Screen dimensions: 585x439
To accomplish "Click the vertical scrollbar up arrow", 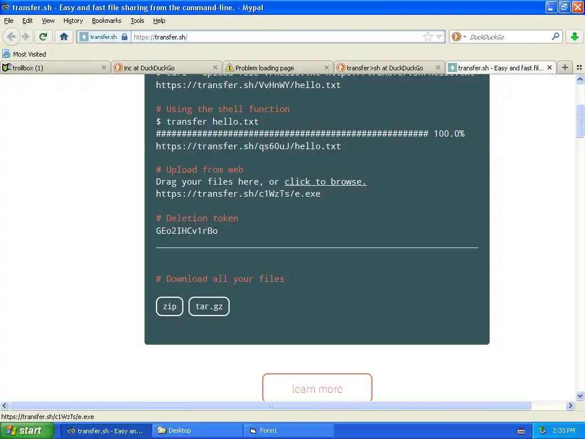I will tap(580, 79).
